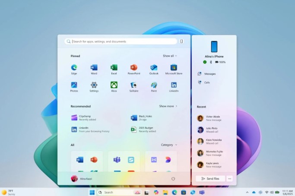
Task: Open clock and date in taskbar
Action: pos(288,192)
